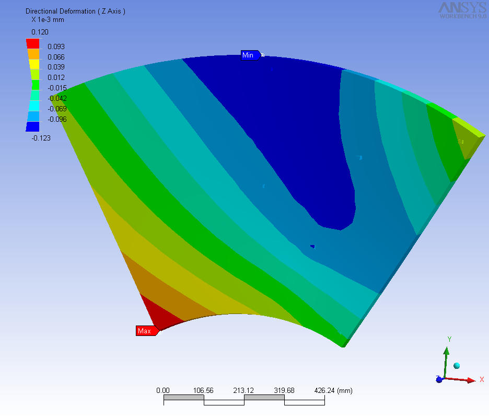Click the X letter on the triad
This screenshot has height=418, width=489.
(482, 380)
